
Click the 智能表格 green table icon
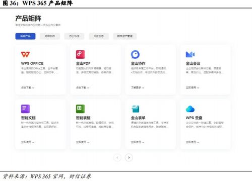tap(80, 109)
